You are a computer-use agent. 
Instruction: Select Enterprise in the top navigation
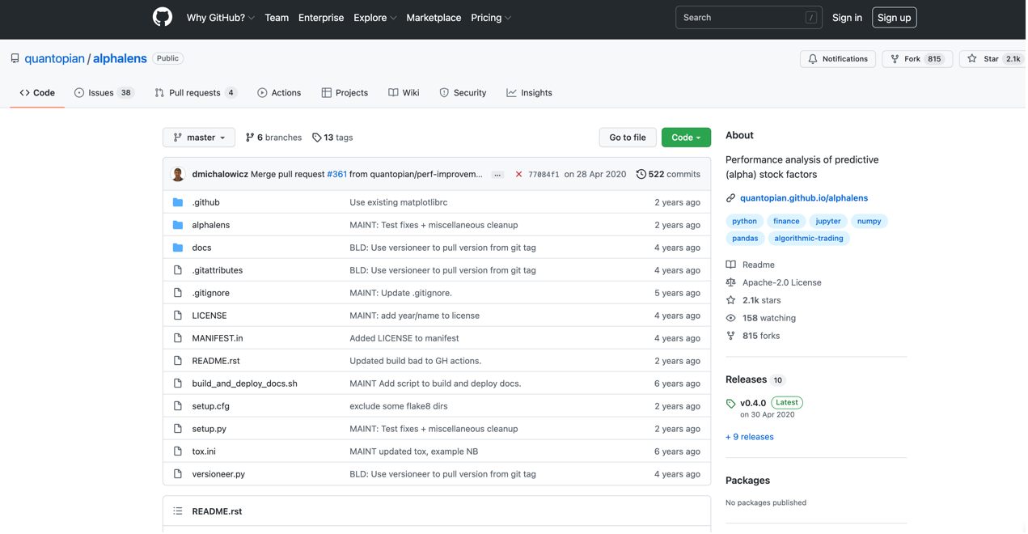click(x=321, y=18)
